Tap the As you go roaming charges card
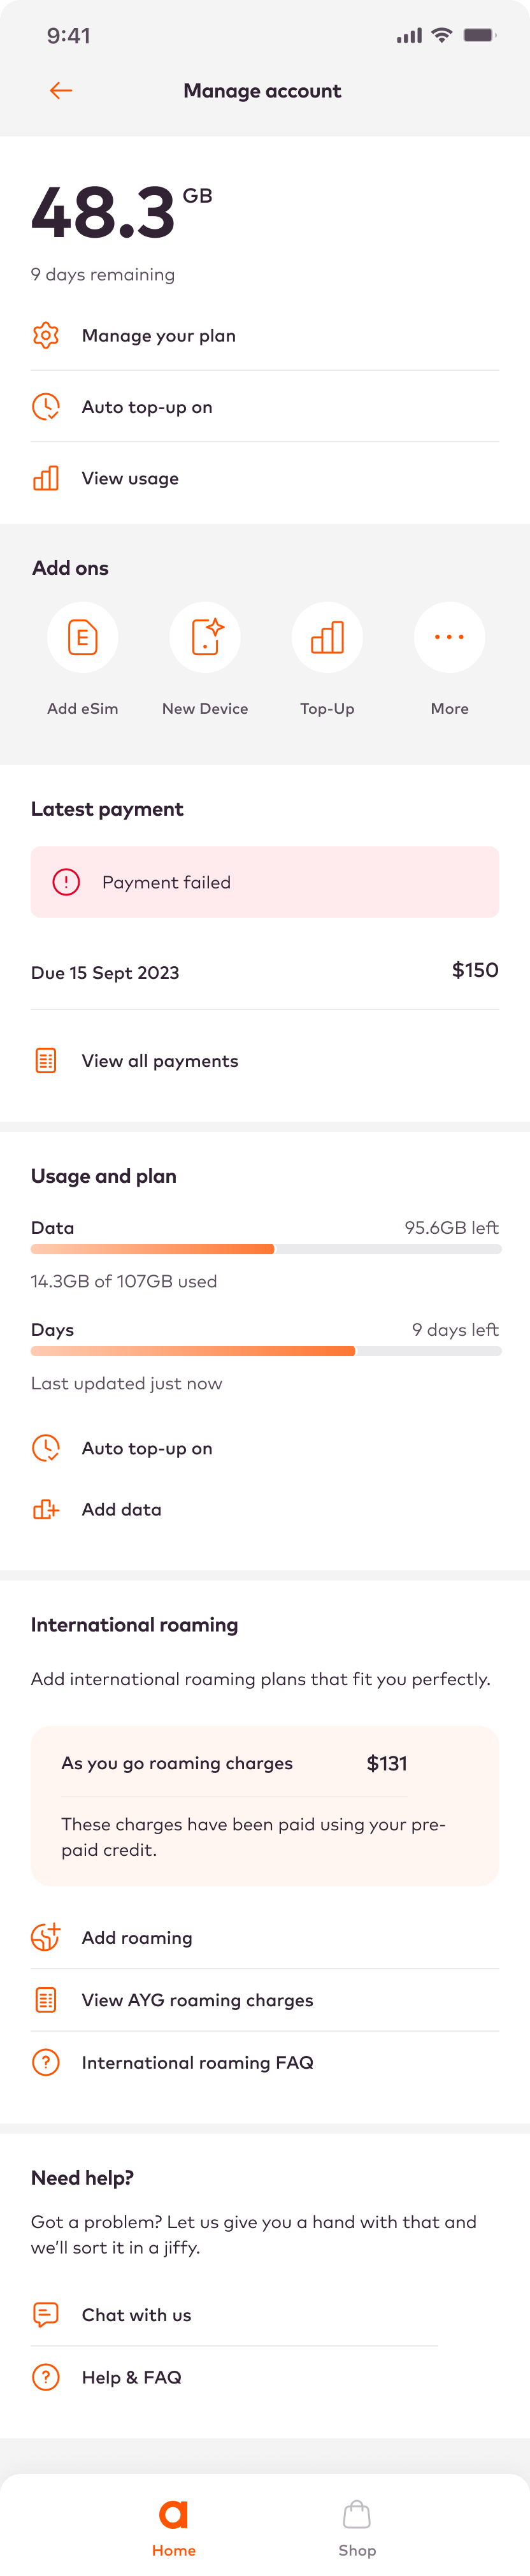 pos(265,1806)
